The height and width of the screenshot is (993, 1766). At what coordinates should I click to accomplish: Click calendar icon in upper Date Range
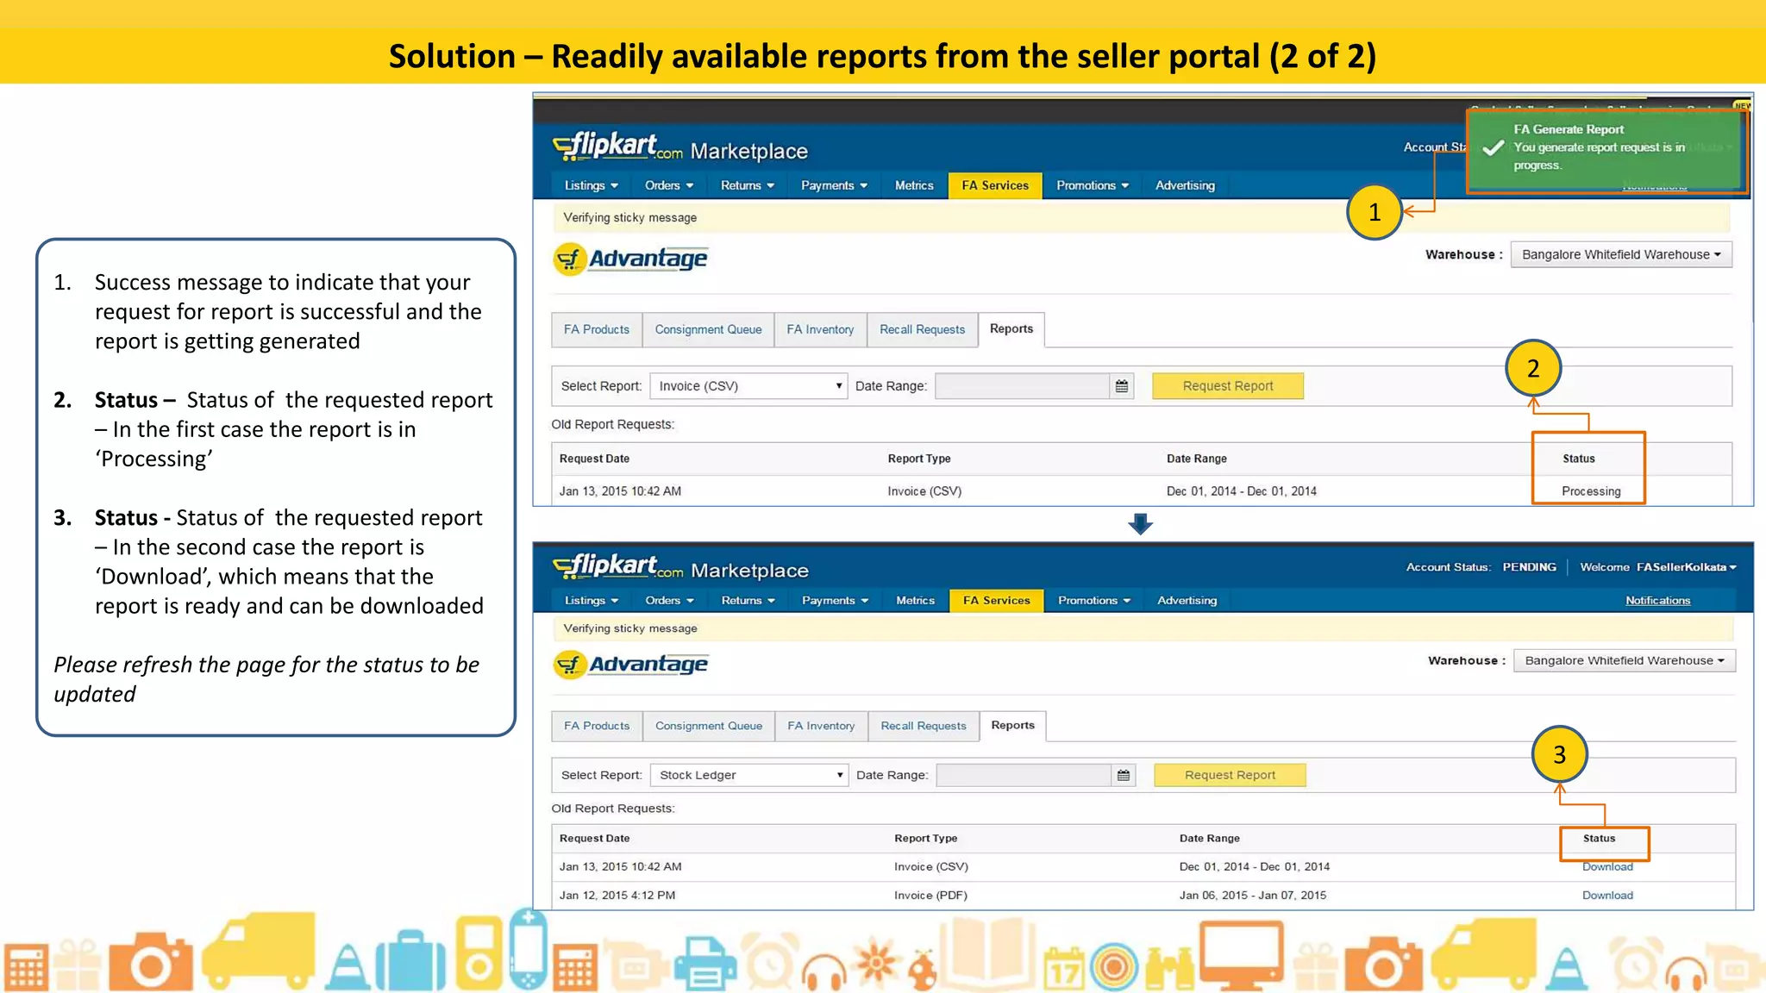pyautogui.click(x=1121, y=386)
